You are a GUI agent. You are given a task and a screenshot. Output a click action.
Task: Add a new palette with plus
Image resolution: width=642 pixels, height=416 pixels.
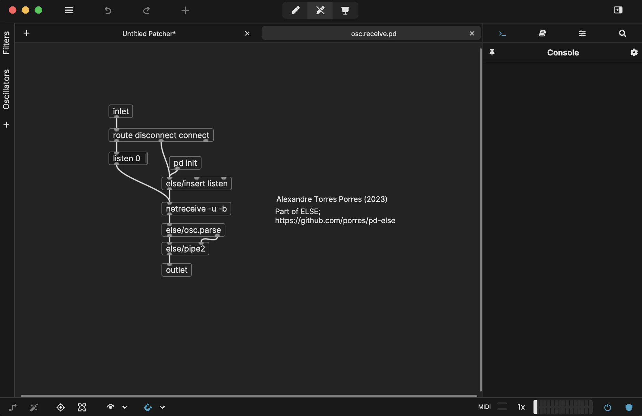tap(6, 125)
